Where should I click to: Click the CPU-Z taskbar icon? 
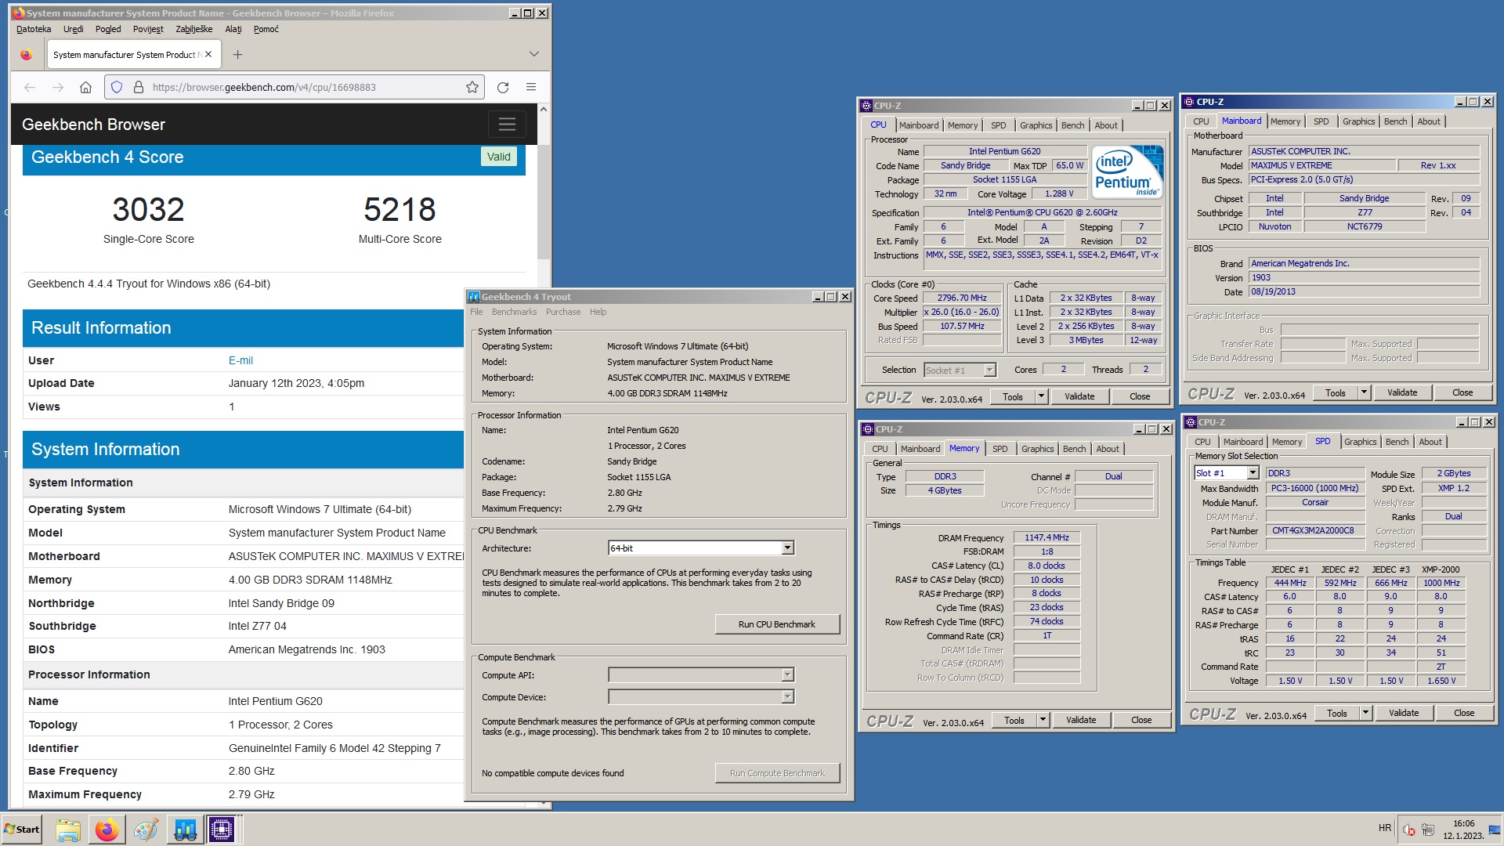tap(222, 830)
